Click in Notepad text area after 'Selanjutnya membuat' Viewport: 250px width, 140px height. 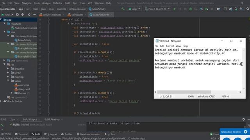pyautogui.click(x=186, y=67)
